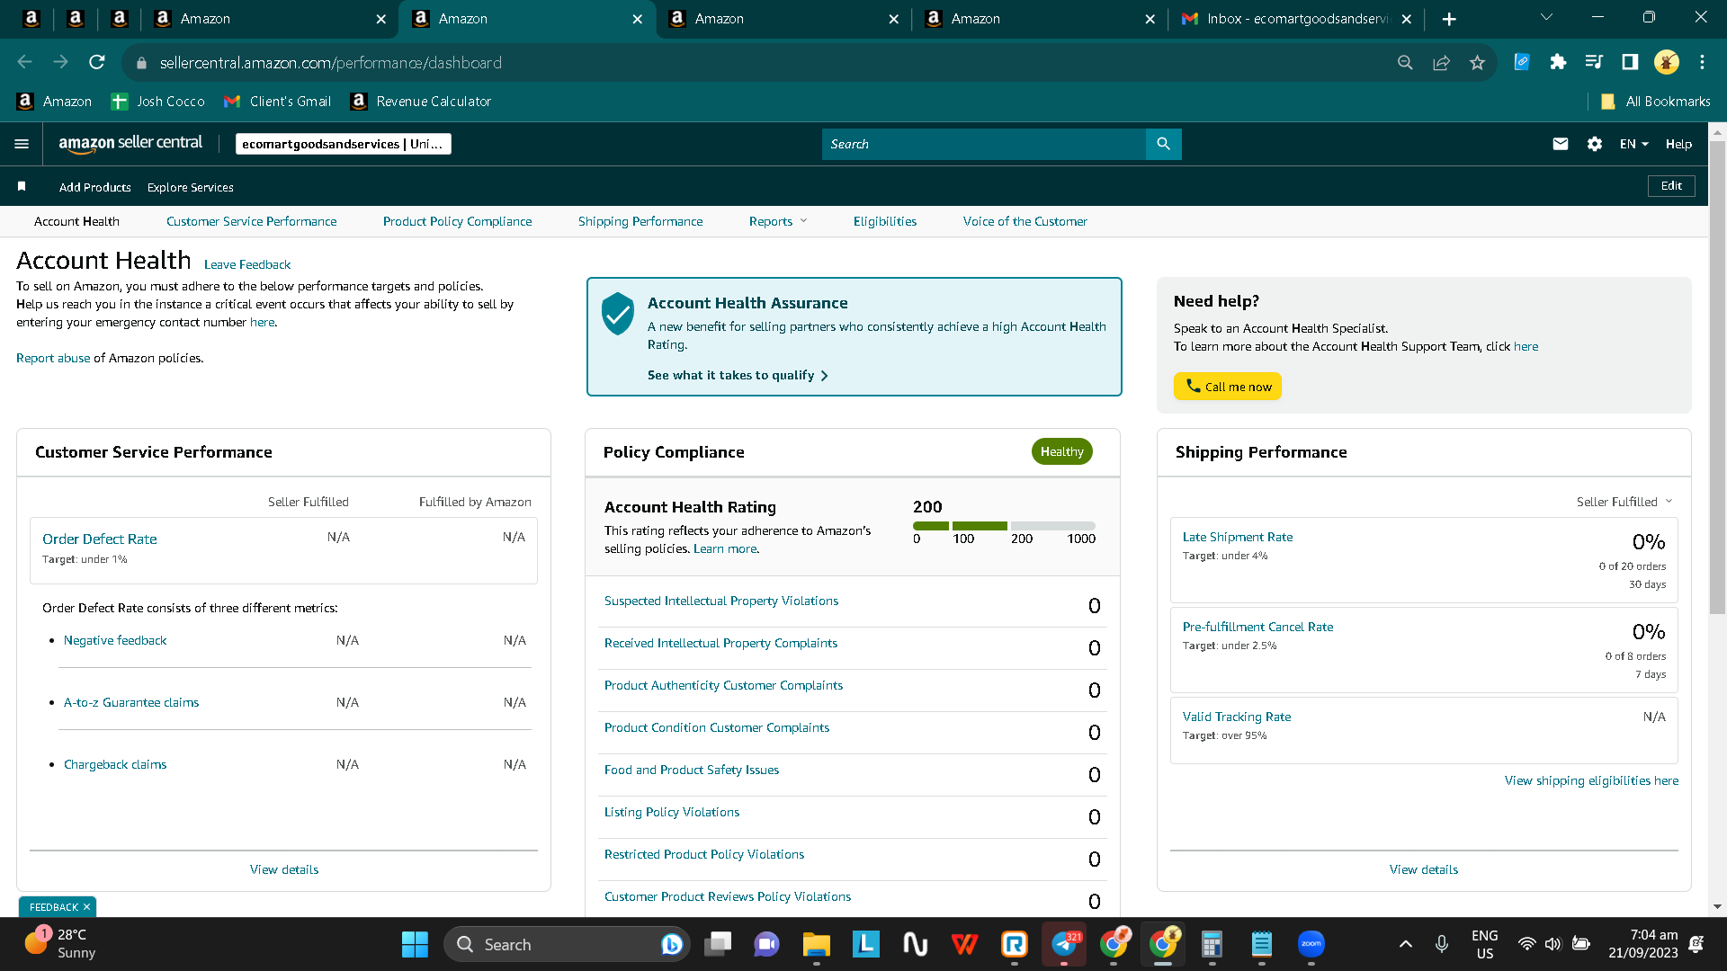Open the settings gear in Seller Central
This screenshot has width=1727, height=971.
click(x=1594, y=144)
